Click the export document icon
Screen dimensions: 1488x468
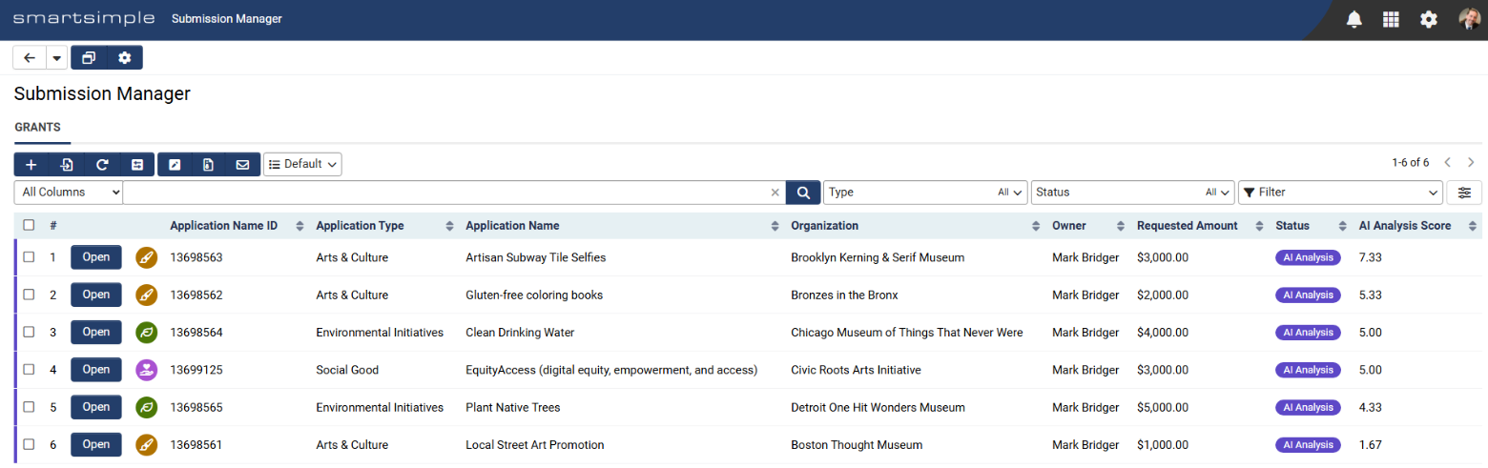209,165
